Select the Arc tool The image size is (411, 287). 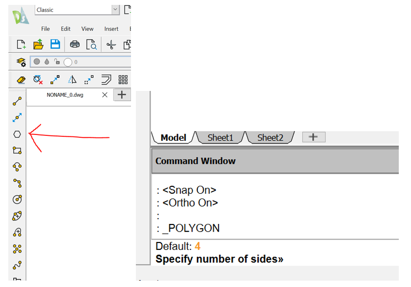pyautogui.click(x=17, y=167)
